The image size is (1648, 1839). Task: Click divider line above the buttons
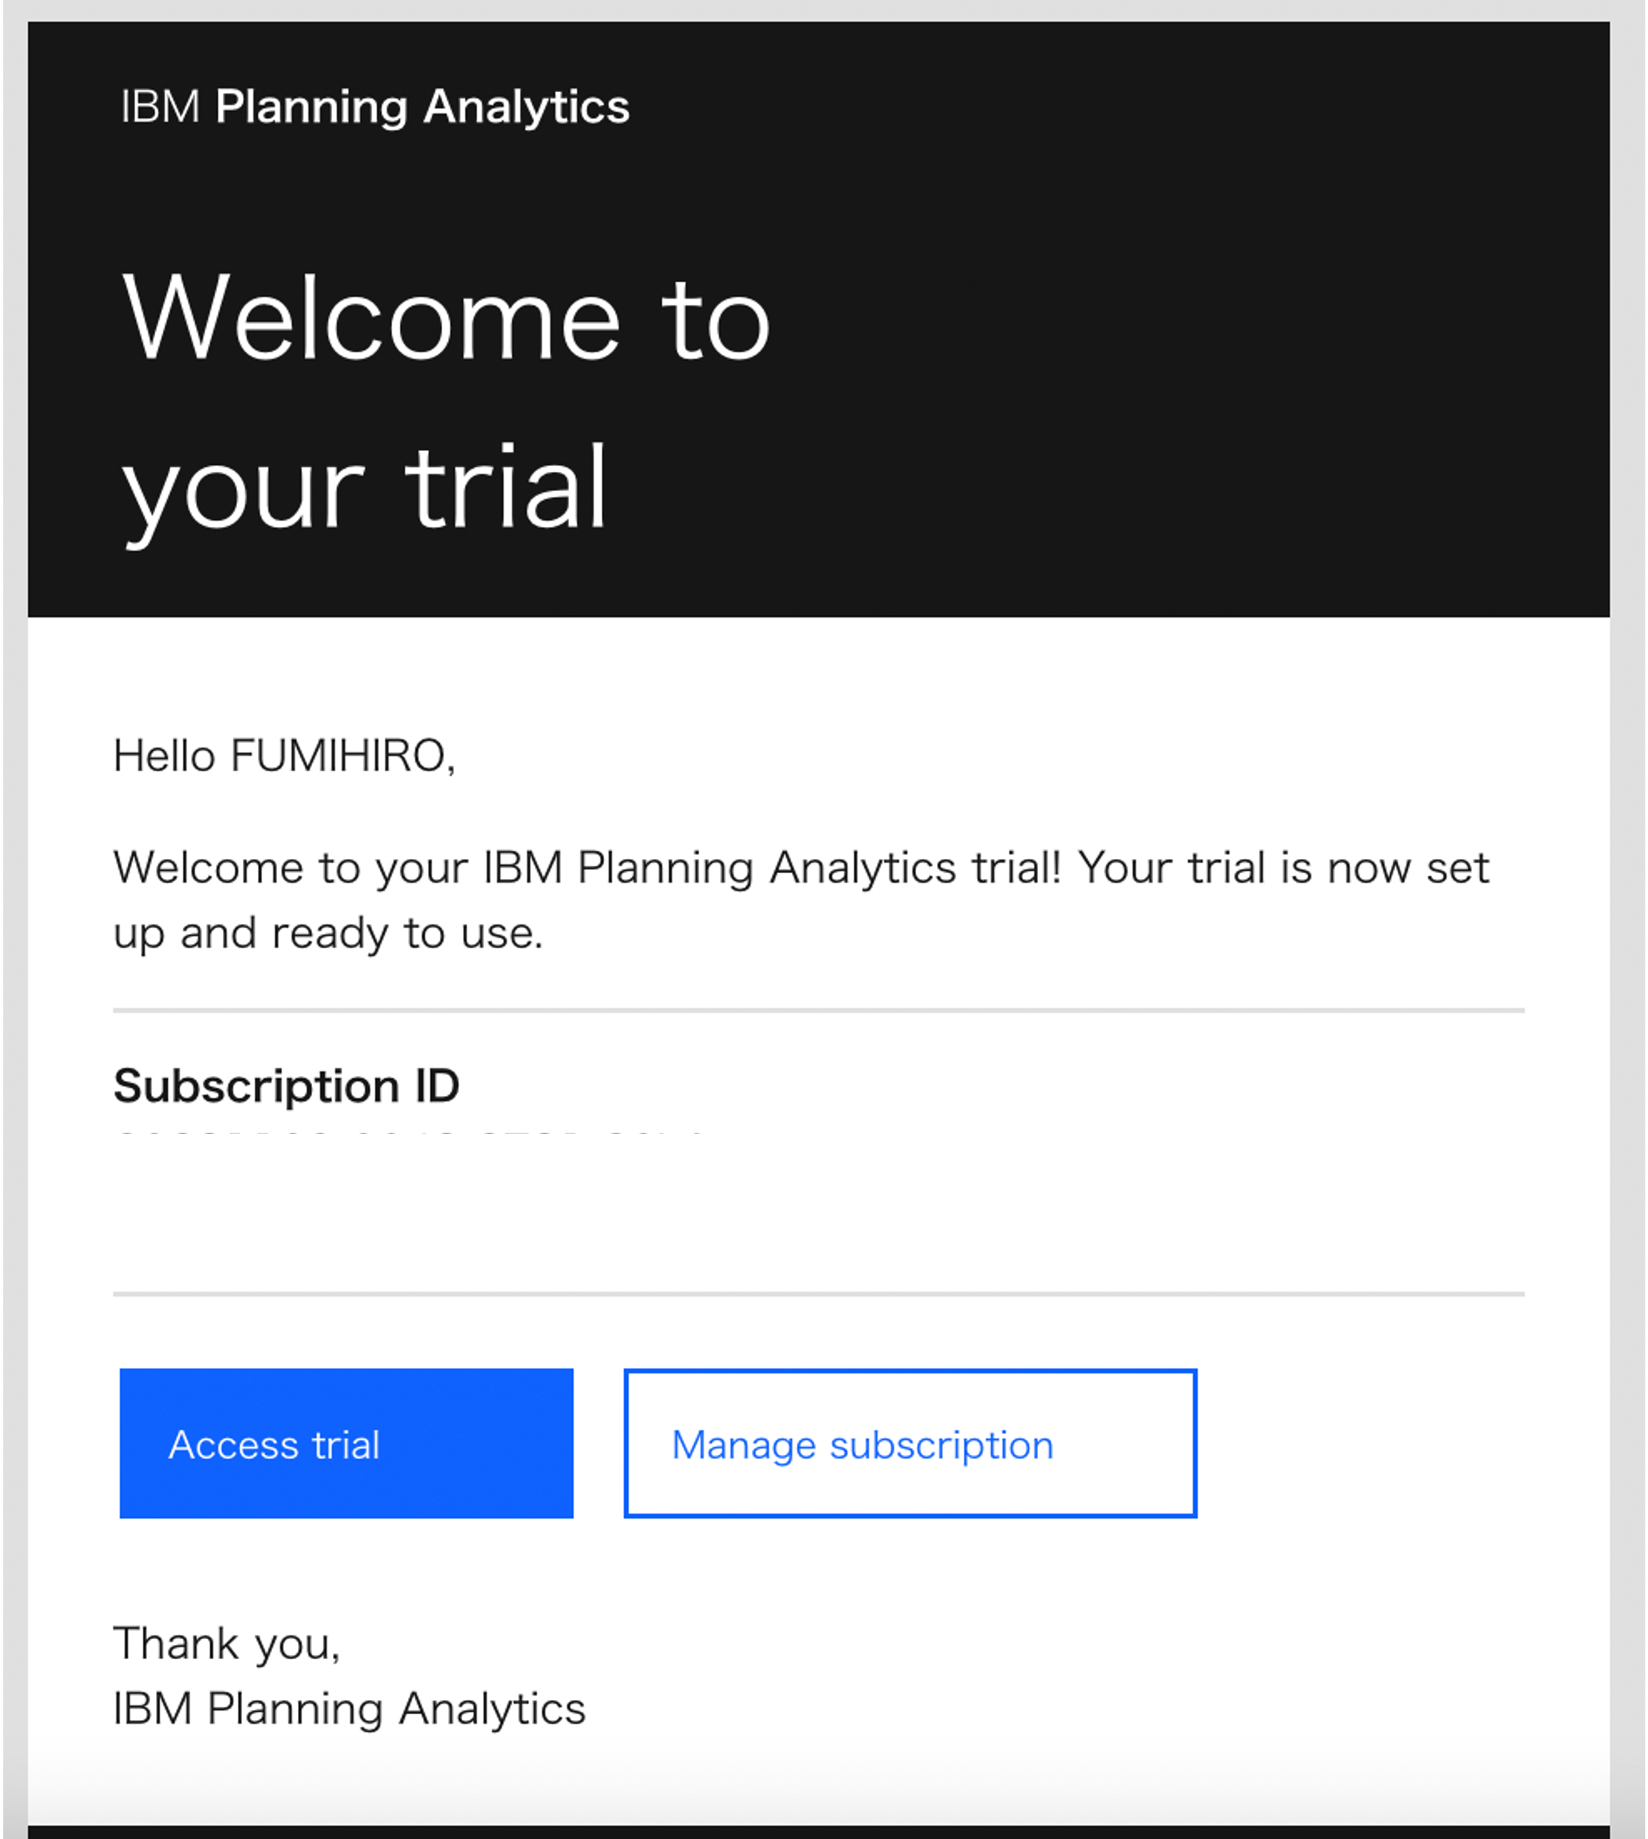(819, 1294)
